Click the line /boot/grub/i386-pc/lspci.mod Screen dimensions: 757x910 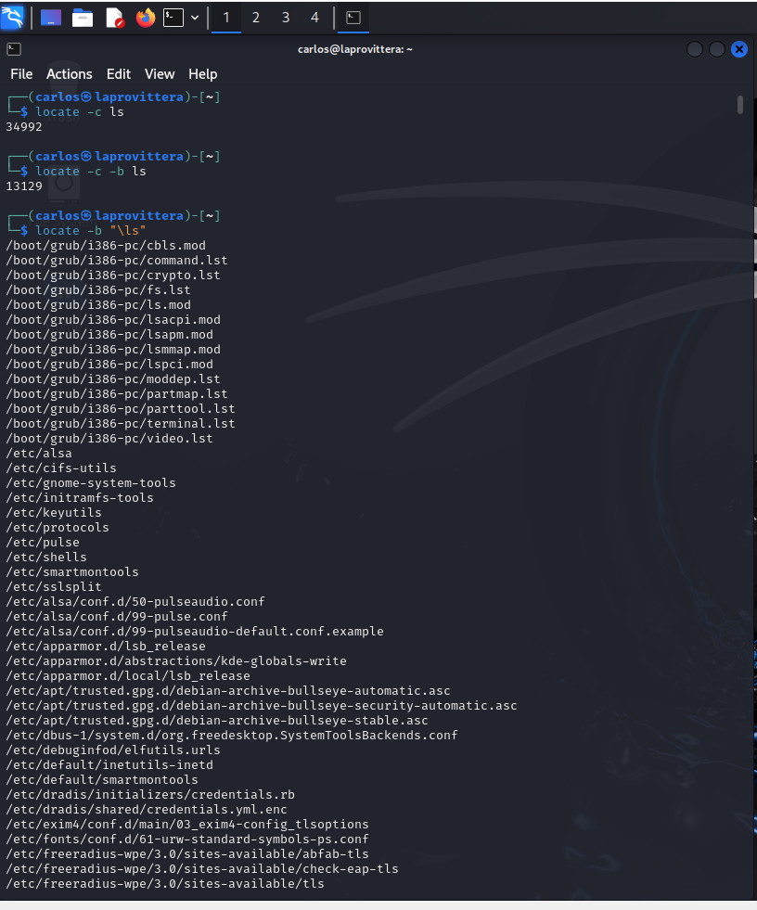(x=109, y=364)
